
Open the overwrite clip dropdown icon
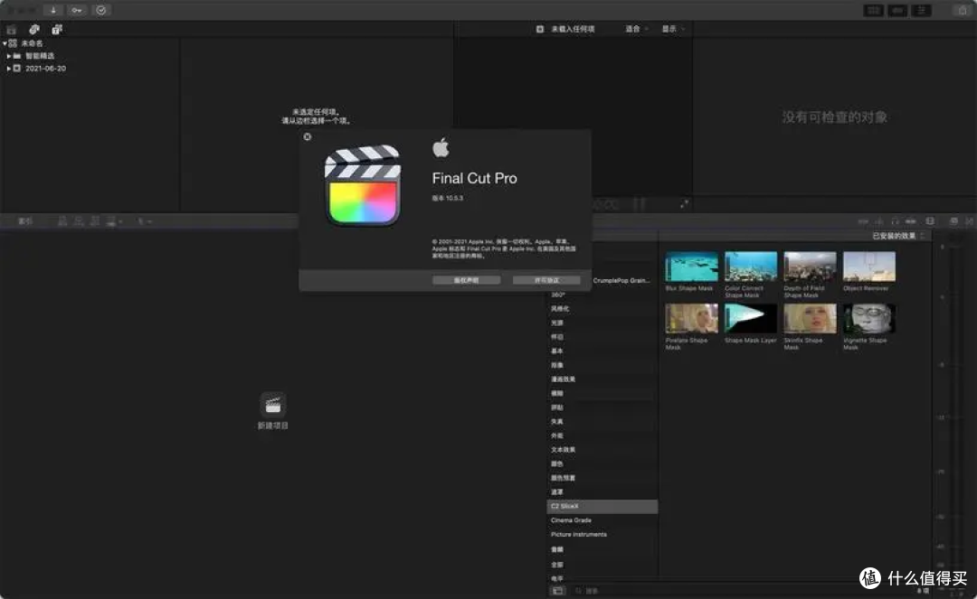pos(114,220)
